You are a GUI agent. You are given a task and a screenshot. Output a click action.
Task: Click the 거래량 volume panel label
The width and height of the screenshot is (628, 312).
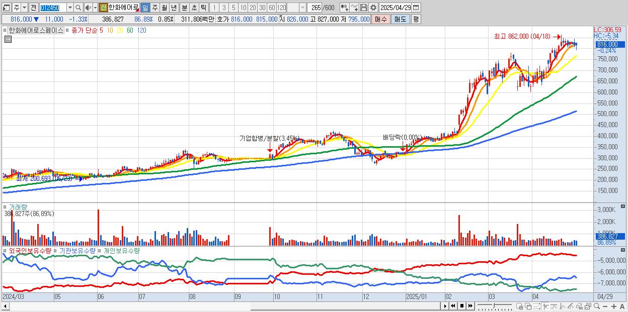point(18,206)
